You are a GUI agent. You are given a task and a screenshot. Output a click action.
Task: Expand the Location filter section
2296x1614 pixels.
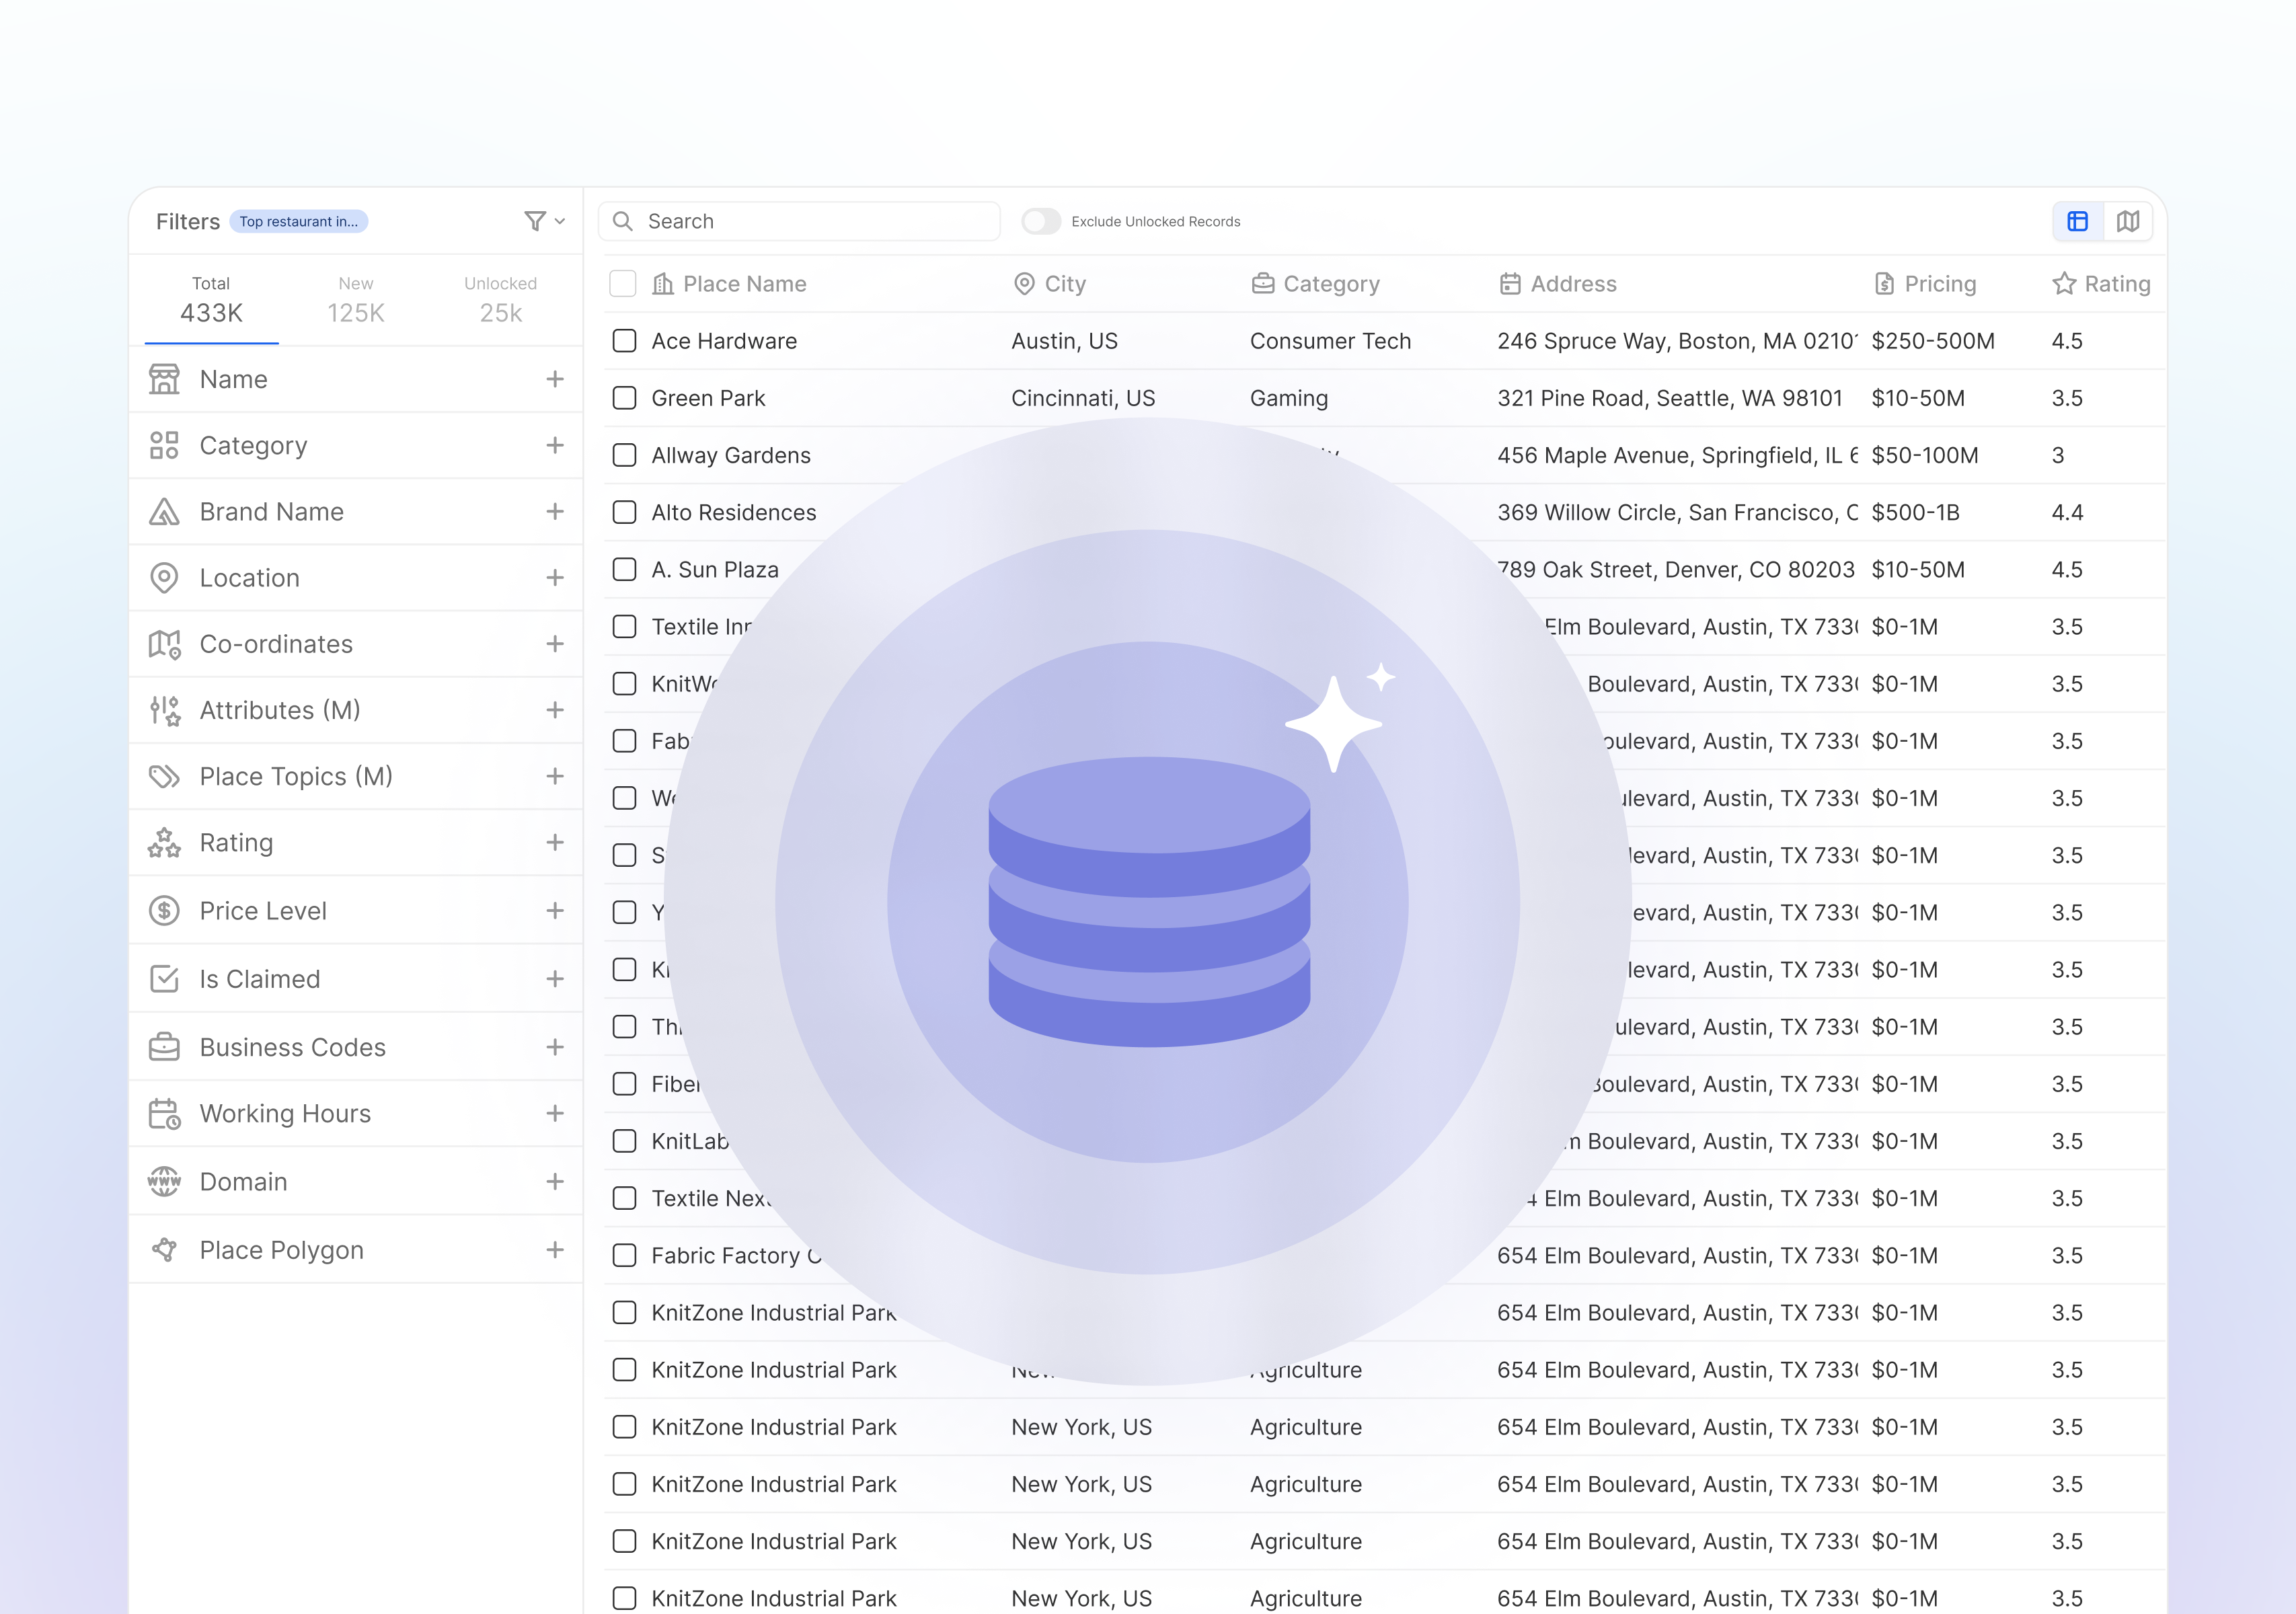(555, 578)
